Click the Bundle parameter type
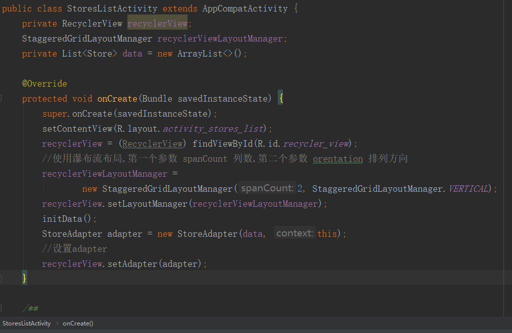512x333 pixels. point(157,99)
